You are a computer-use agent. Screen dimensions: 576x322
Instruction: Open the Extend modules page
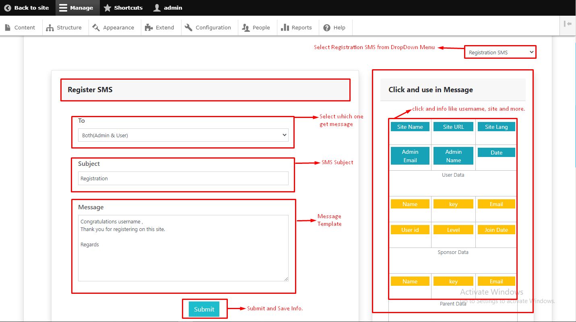[160, 27]
